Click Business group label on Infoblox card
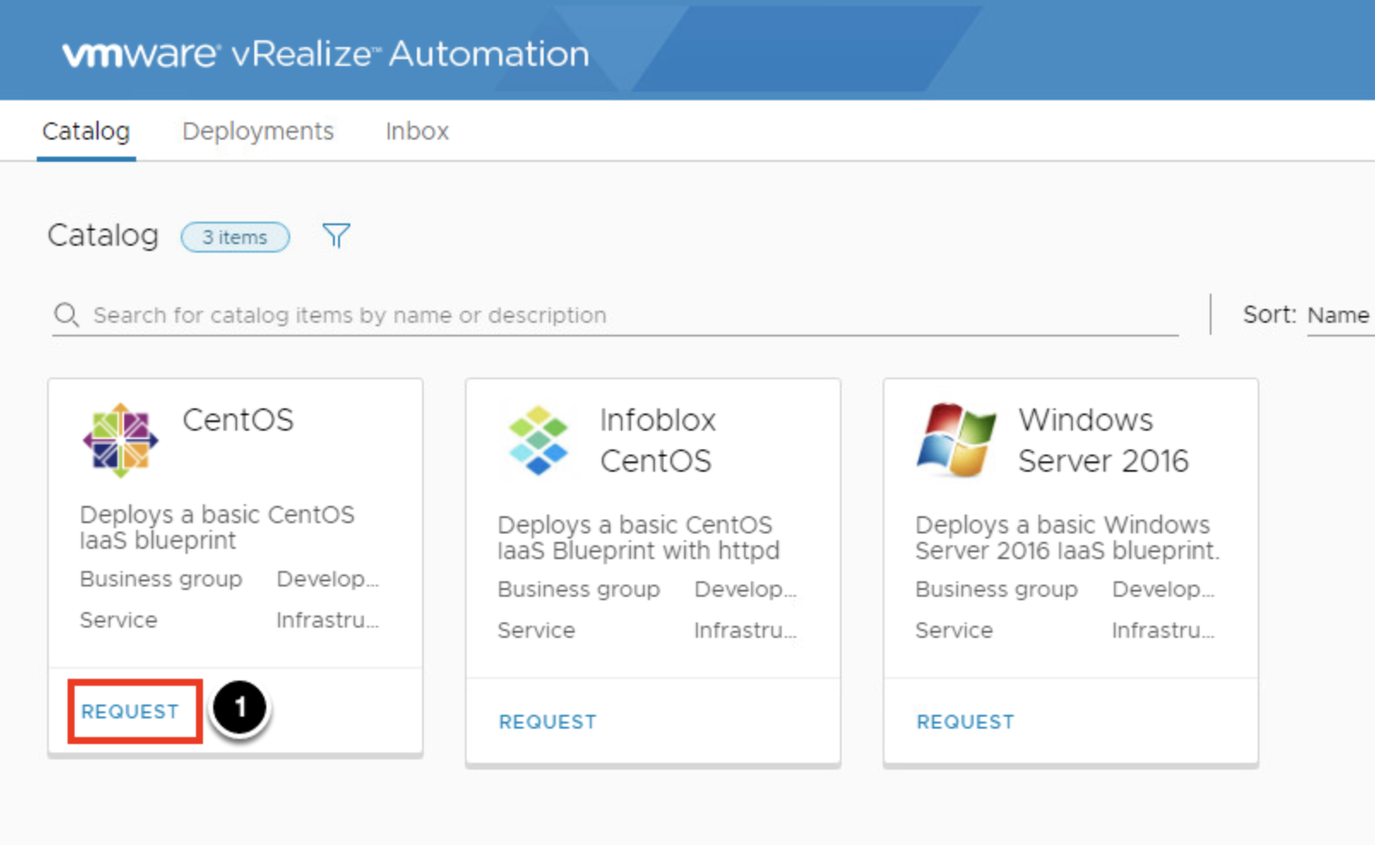 pyautogui.click(x=579, y=590)
